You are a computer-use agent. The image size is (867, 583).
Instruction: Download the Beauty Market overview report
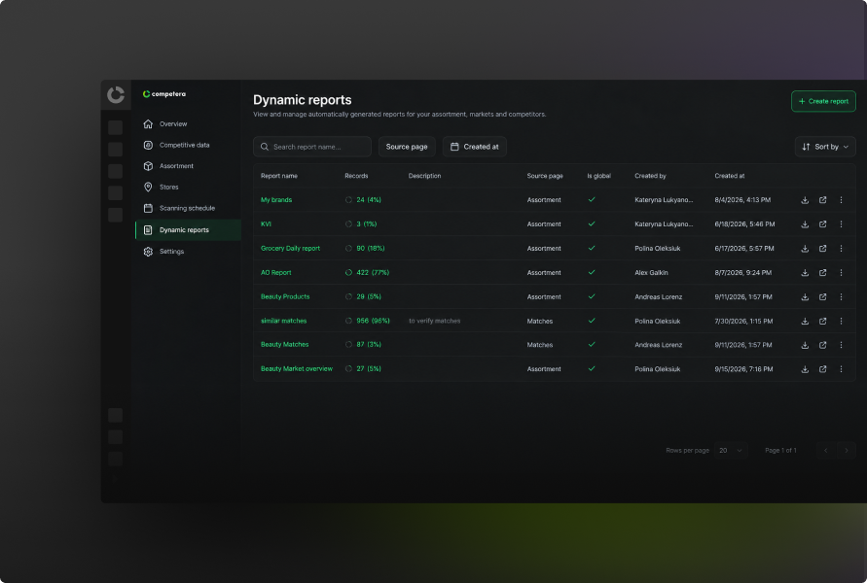pos(805,369)
